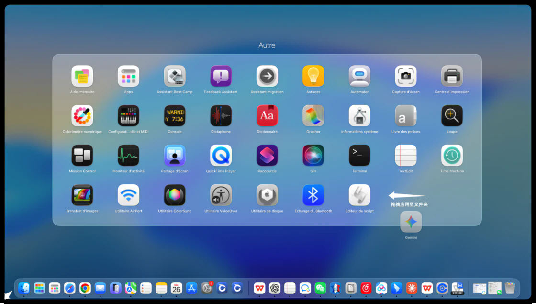Open Terminal
Viewport: 536px width, 304px height.
point(359,155)
